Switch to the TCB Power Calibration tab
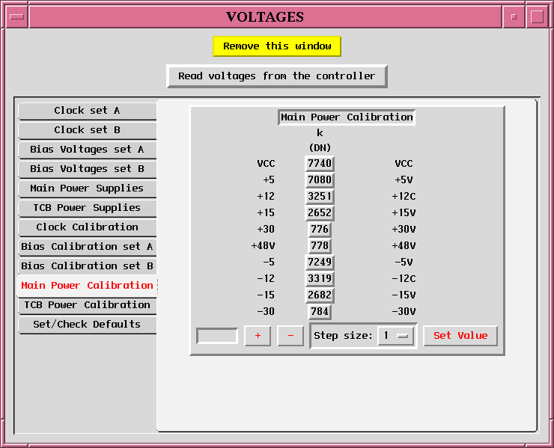The height and width of the screenshot is (448, 554). pyautogui.click(x=87, y=305)
